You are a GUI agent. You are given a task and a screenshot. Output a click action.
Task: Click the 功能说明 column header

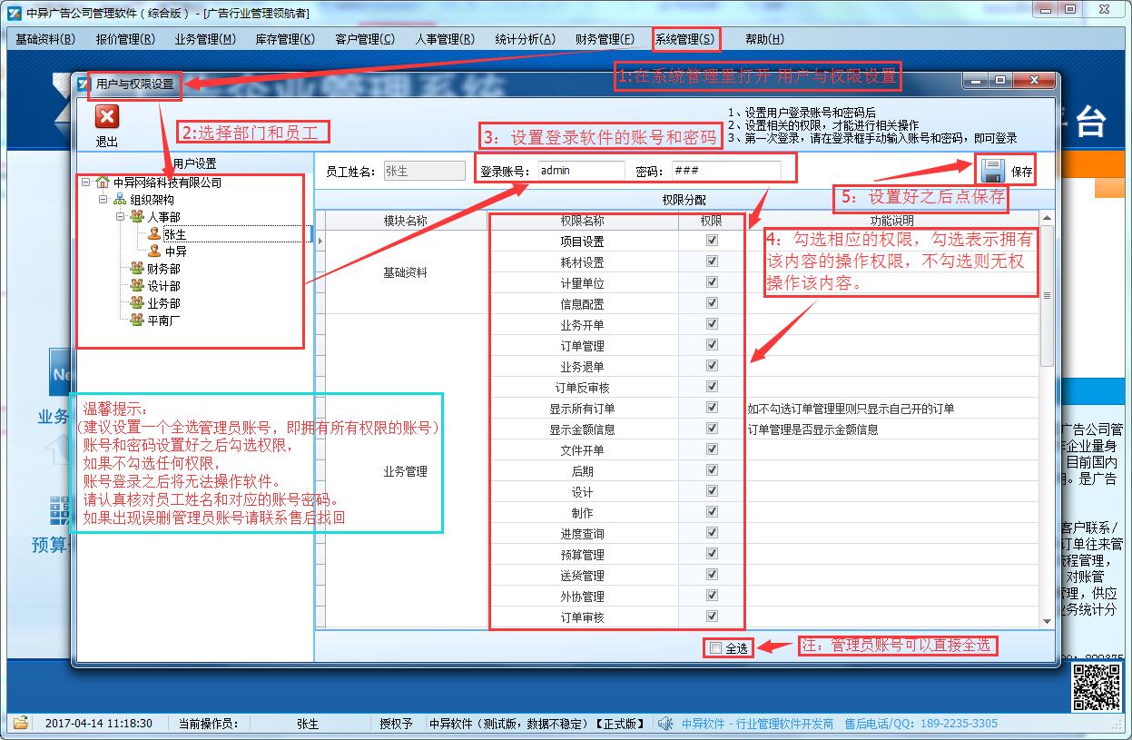pyautogui.click(x=892, y=221)
